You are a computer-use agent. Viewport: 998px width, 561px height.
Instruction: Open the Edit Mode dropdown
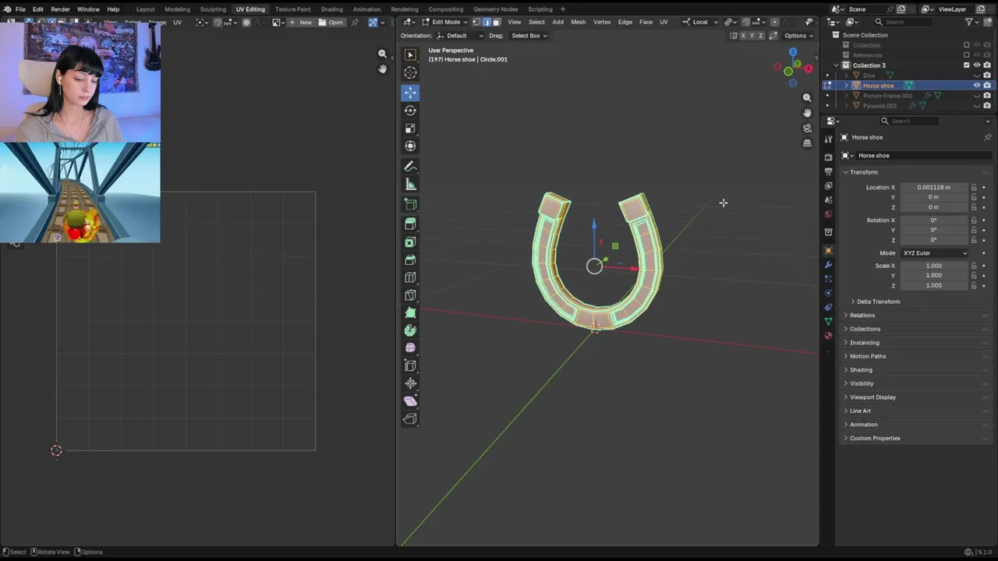pyautogui.click(x=446, y=22)
